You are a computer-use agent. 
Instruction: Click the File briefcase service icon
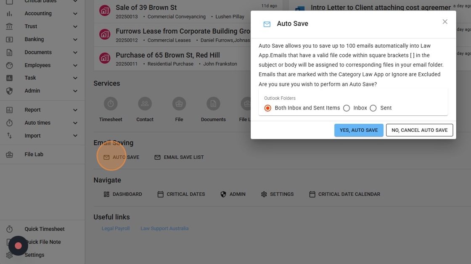[x=179, y=104]
